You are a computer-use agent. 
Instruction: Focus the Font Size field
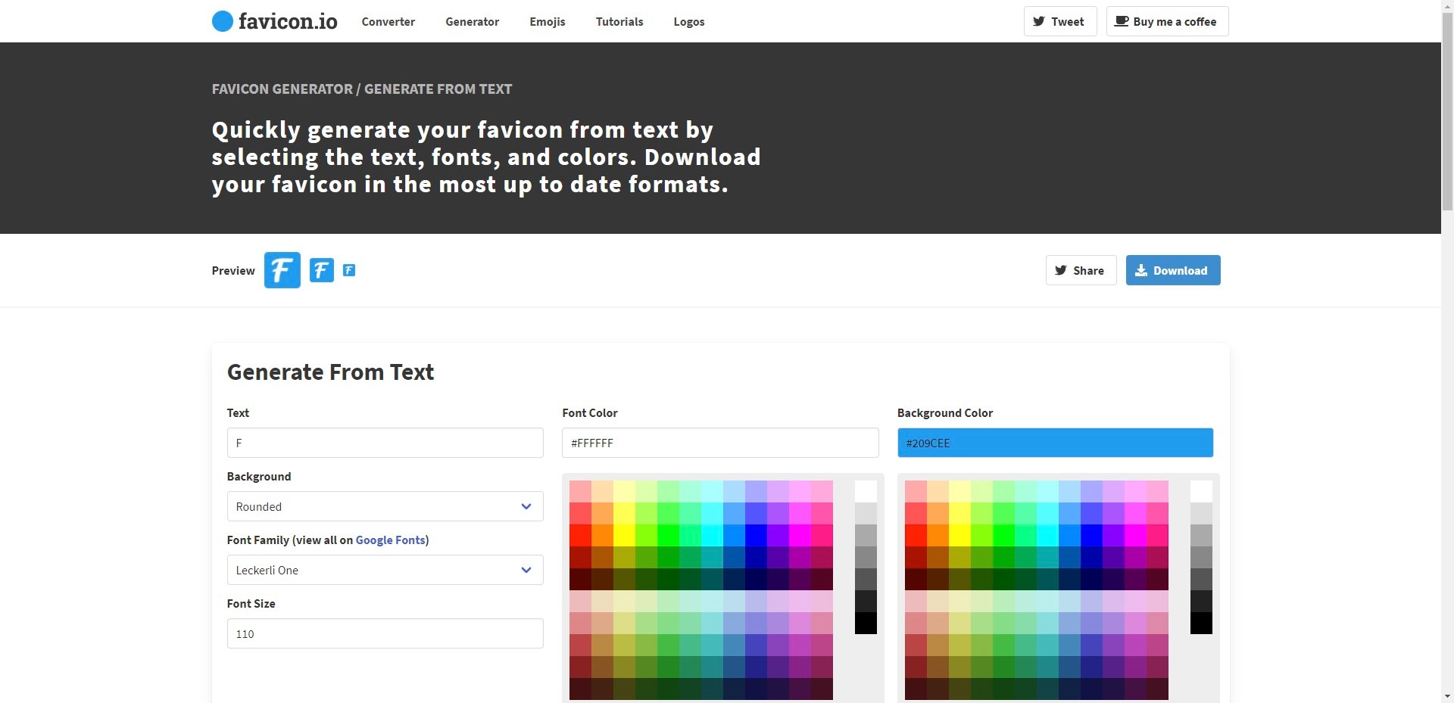click(x=385, y=633)
